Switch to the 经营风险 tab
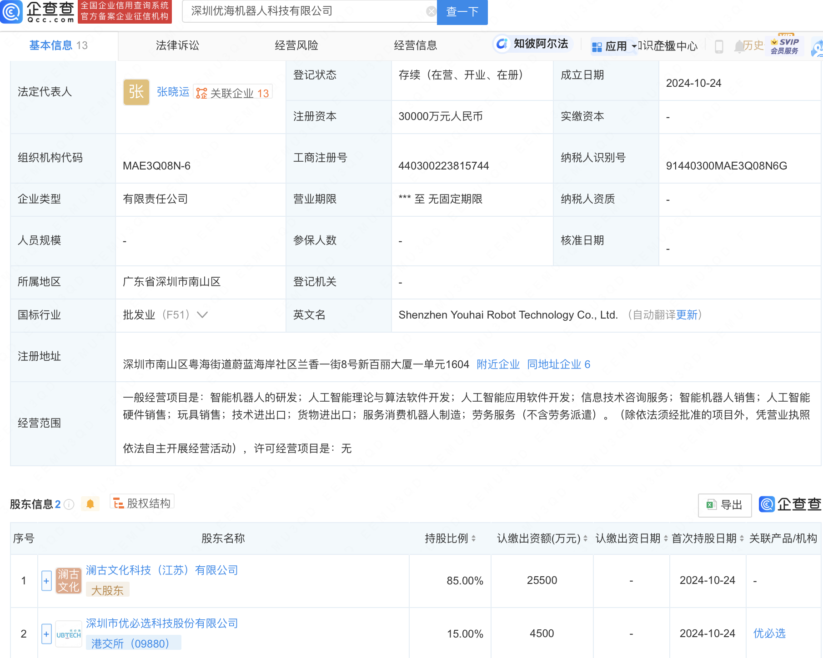The width and height of the screenshot is (823, 658). [296, 45]
